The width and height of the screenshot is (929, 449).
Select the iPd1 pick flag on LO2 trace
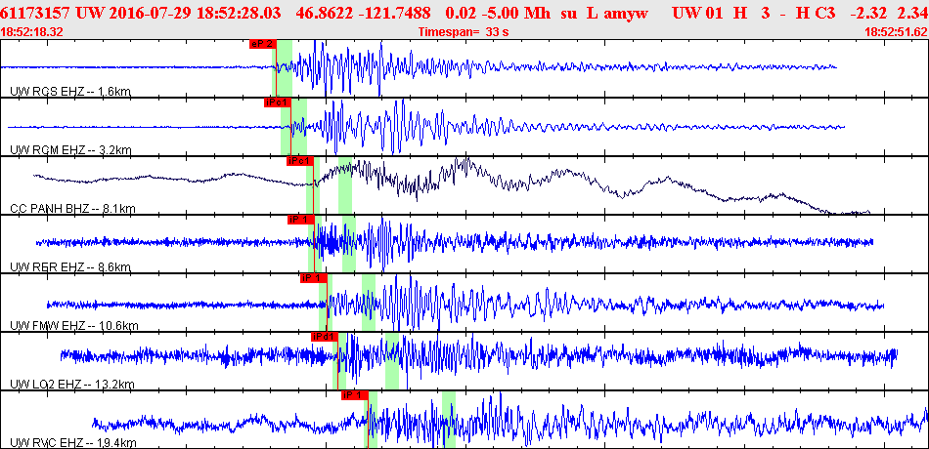pos(323,337)
